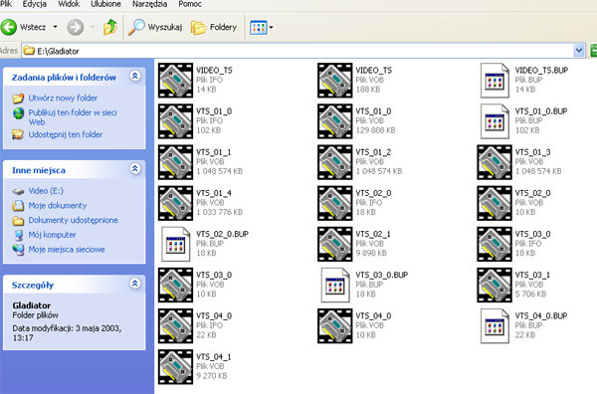Image resolution: width=597 pixels, height=394 pixels.
Task: Select VTS_03_0 IFO 18 KB icon
Action: coord(495,244)
